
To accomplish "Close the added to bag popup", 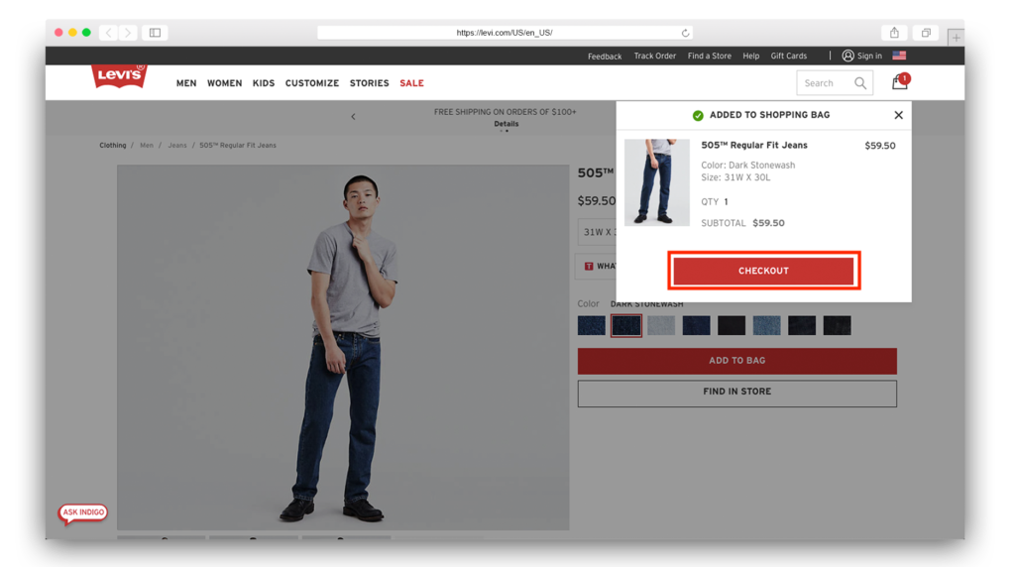I will click(x=898, y=115).
